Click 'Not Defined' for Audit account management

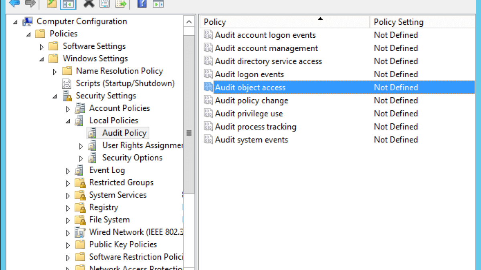point(396,48)
